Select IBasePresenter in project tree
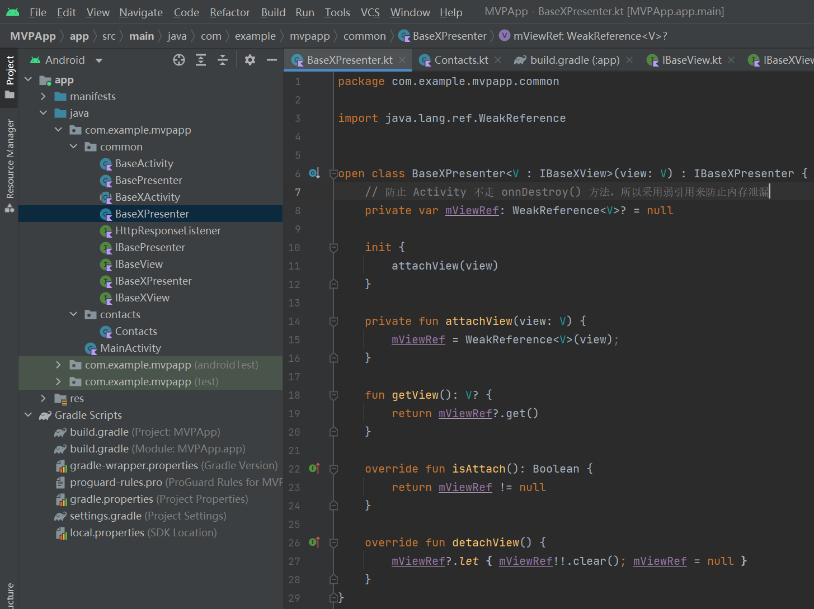The height and width of the screenshot is (609, 814). click(150, 248)
